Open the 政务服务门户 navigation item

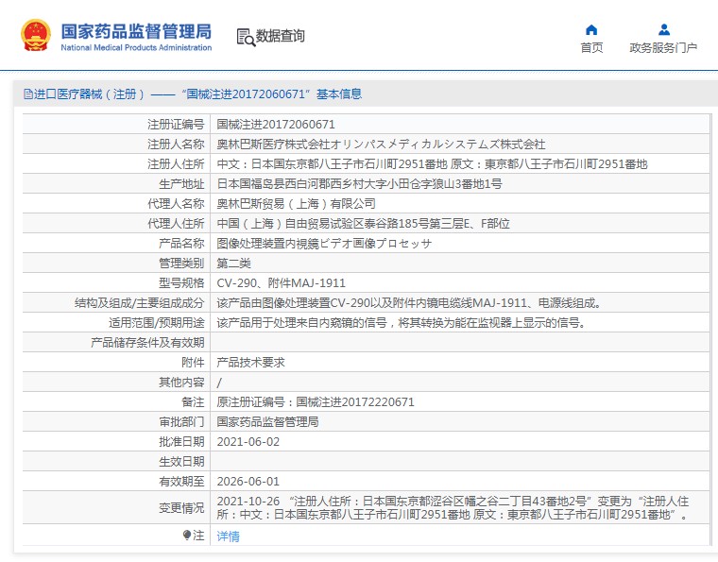(x=663, y=48)
